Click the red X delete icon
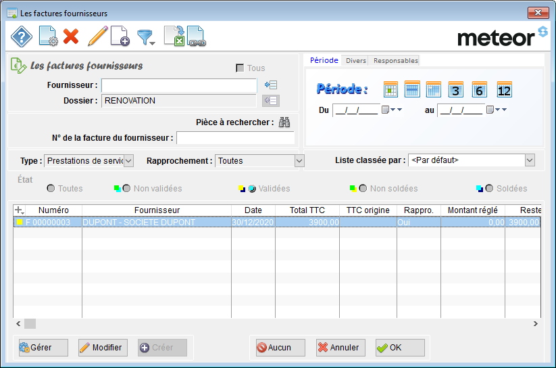556x368 pixels. 71,37
